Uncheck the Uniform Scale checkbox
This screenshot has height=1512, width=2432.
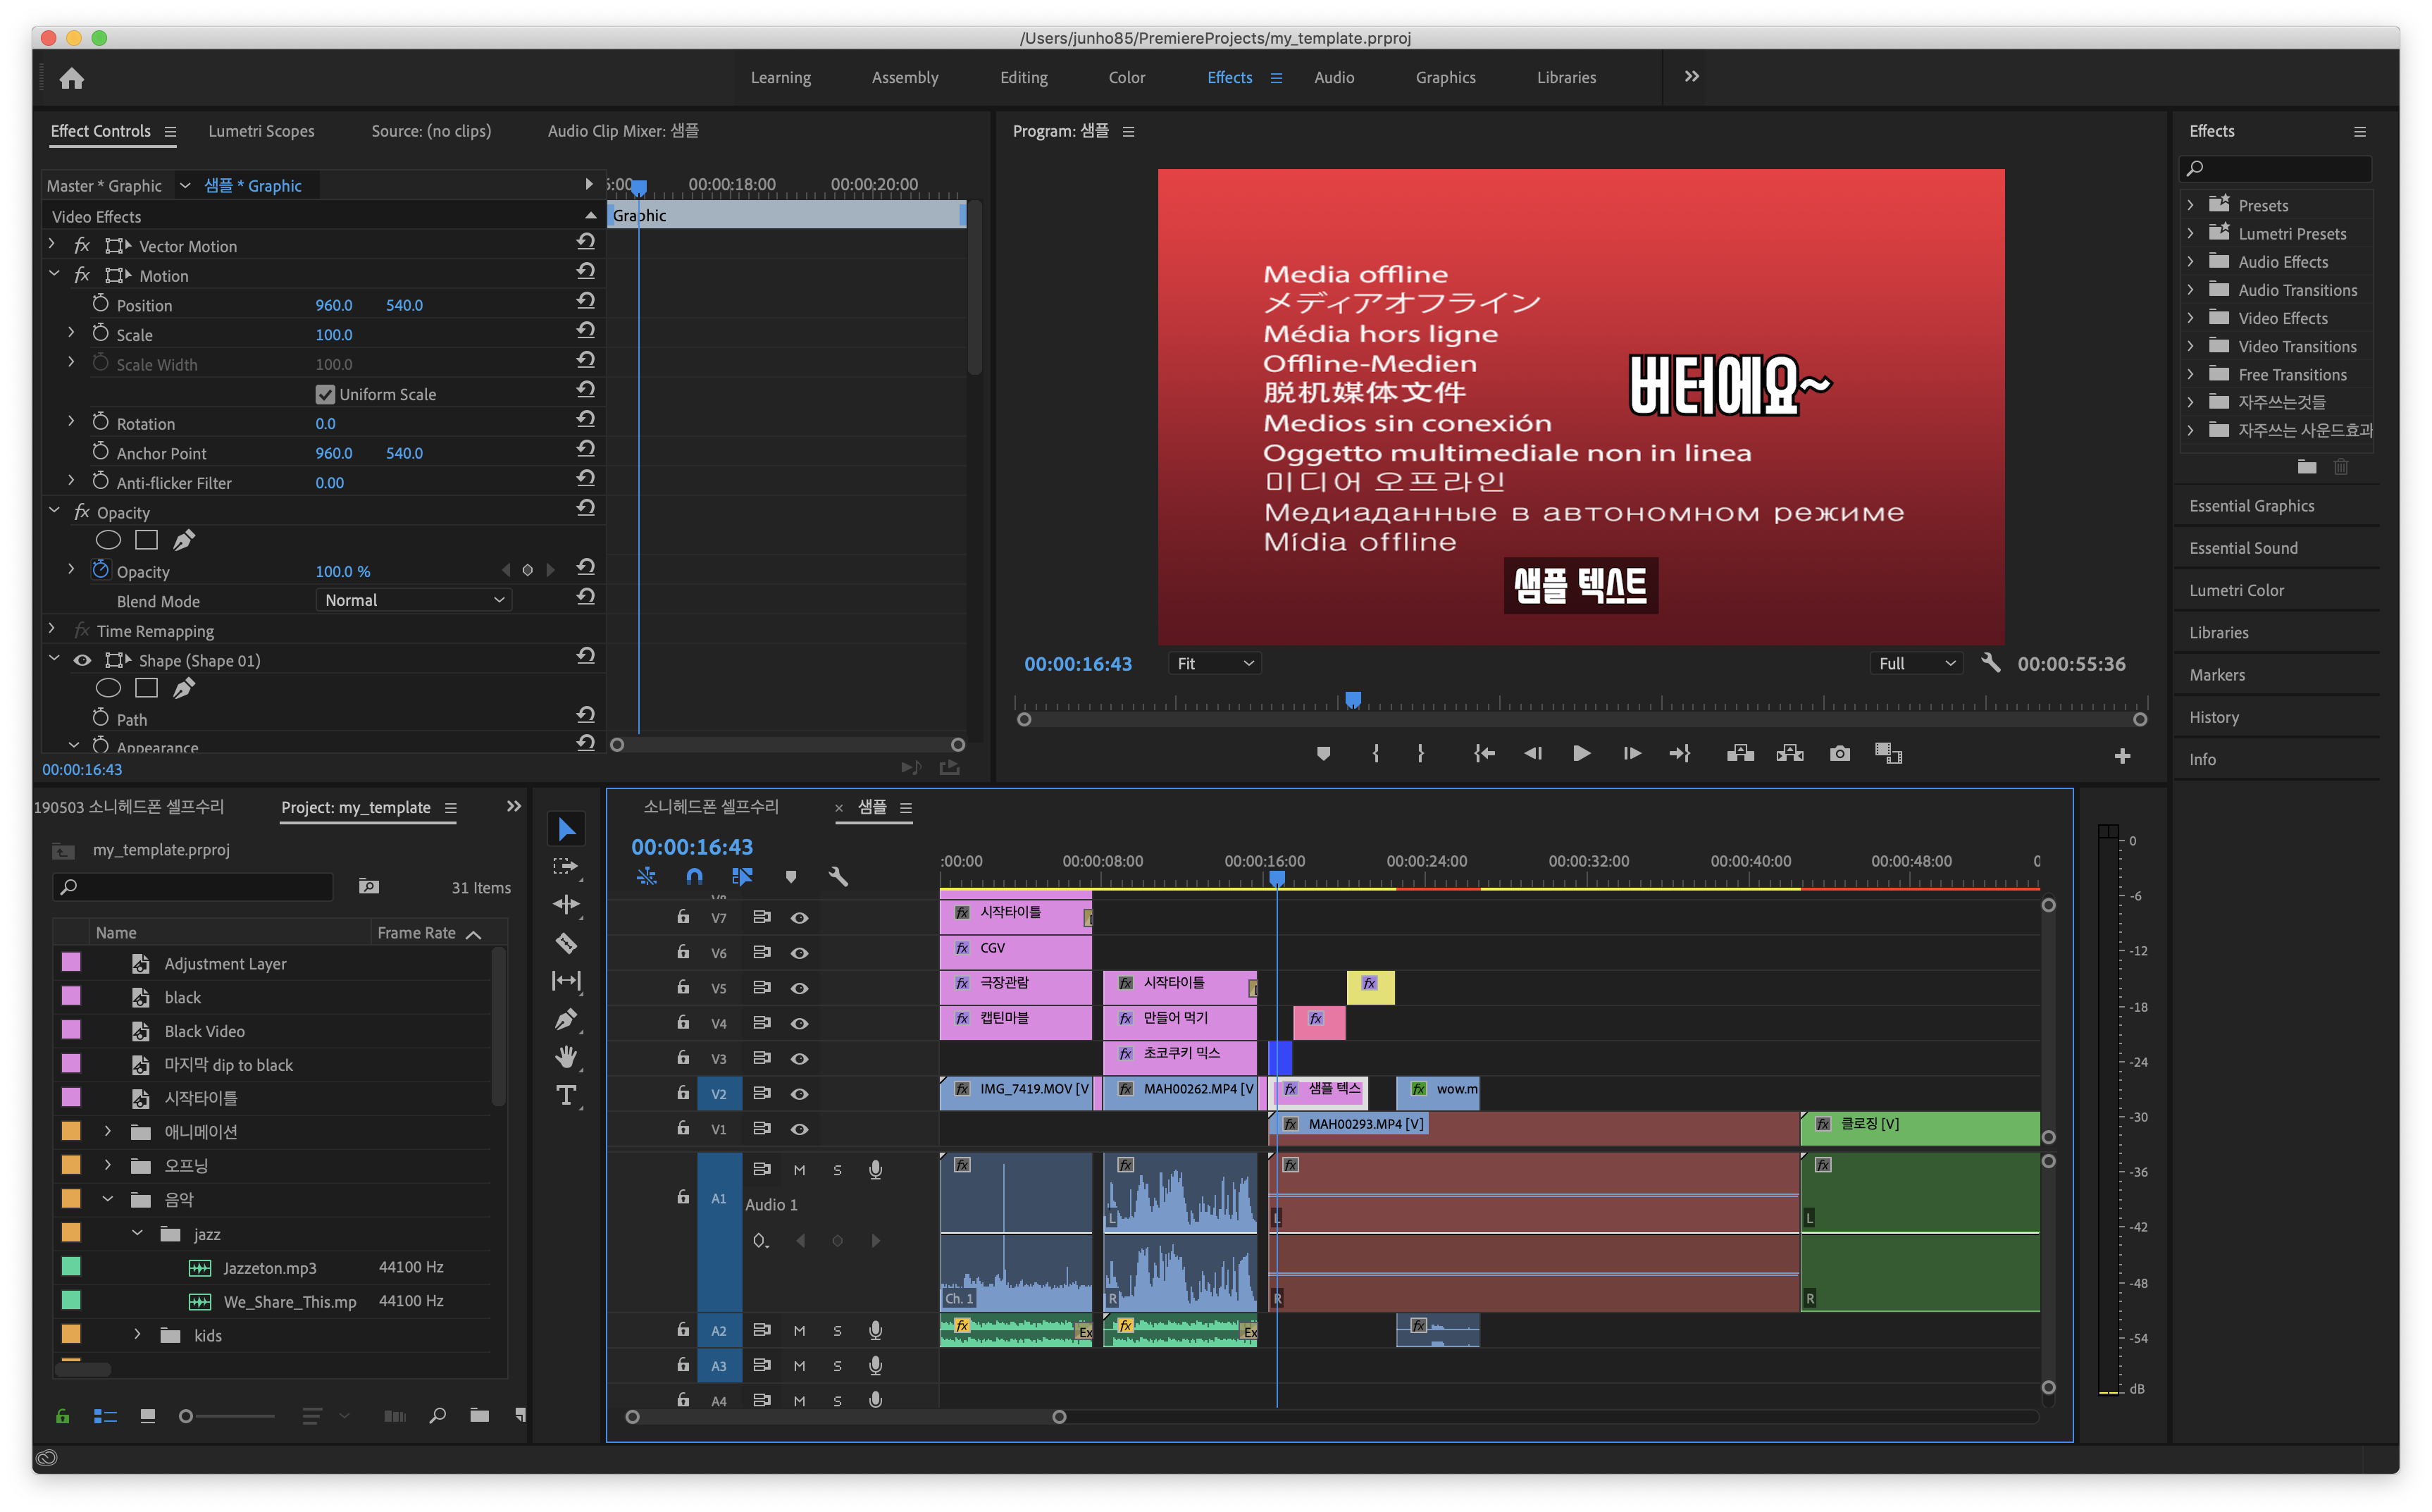coord(325,394)
